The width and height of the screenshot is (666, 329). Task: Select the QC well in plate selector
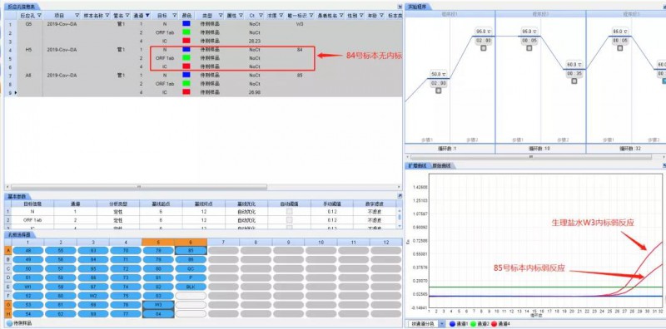[x=191, y=268]
